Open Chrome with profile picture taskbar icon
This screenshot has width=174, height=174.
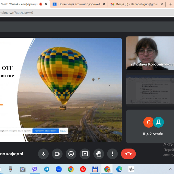107,169
